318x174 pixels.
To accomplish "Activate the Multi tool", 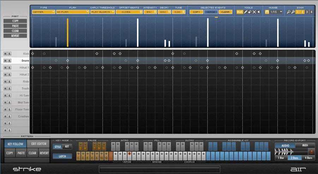I will click(240, 12).
